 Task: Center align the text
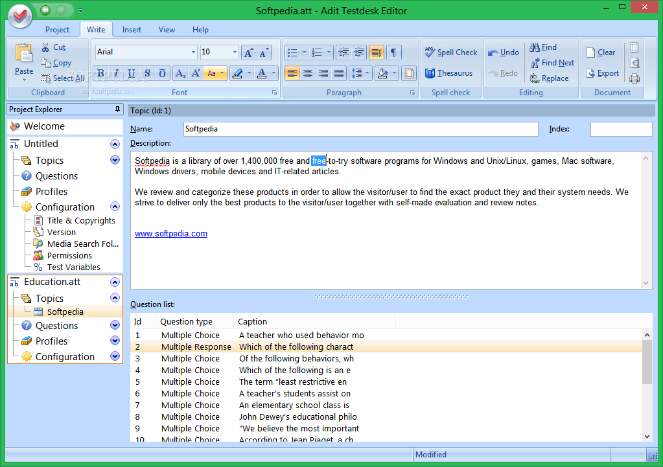[308, 74]
